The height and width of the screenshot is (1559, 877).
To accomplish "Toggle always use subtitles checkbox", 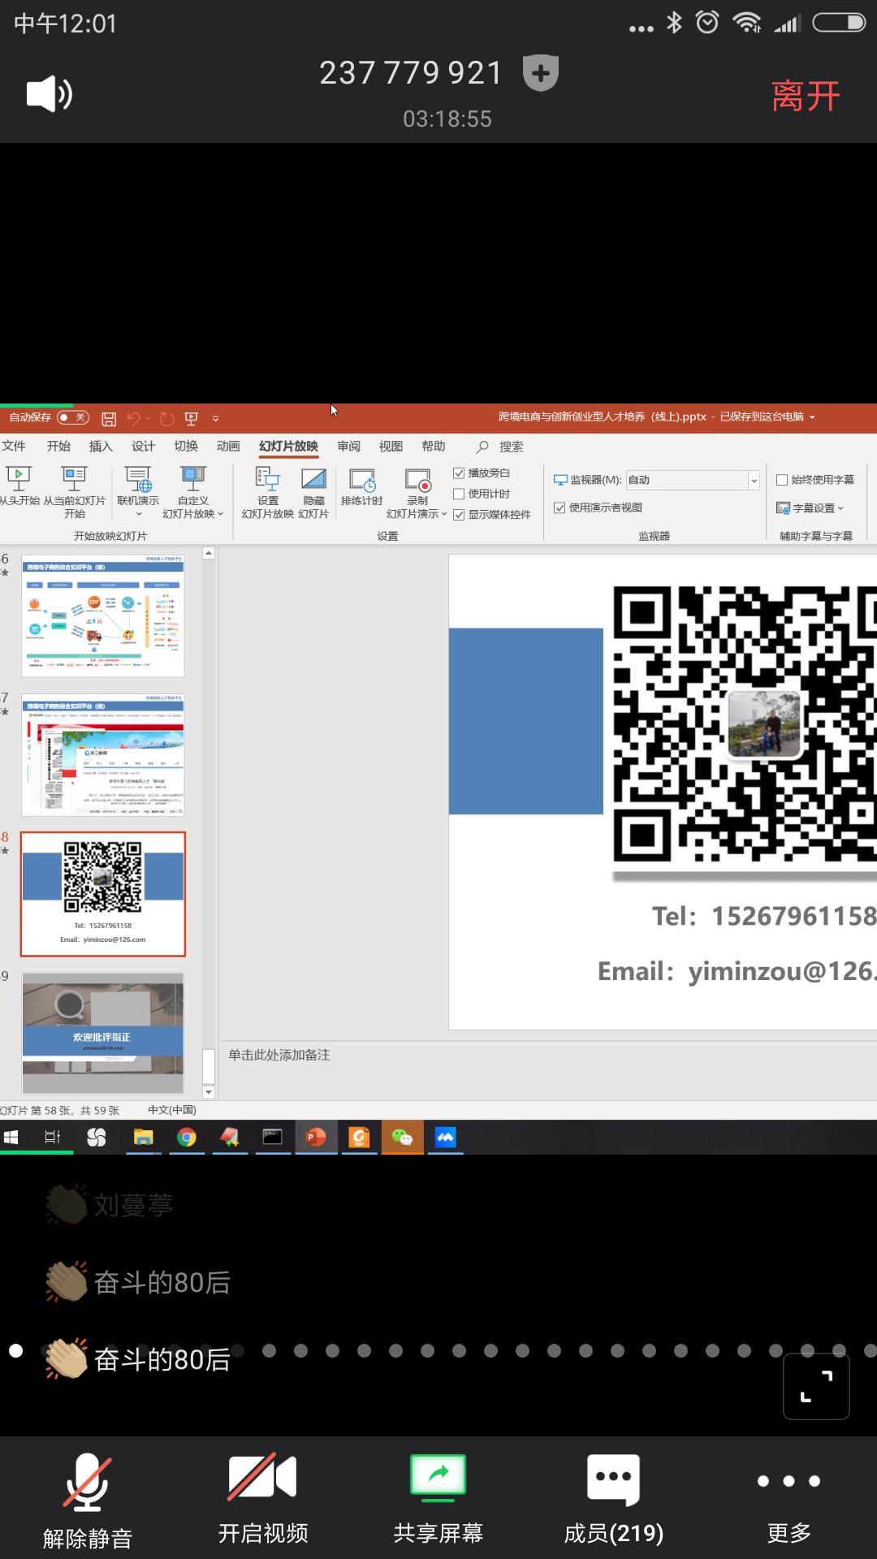I will [x=782, y=480].
